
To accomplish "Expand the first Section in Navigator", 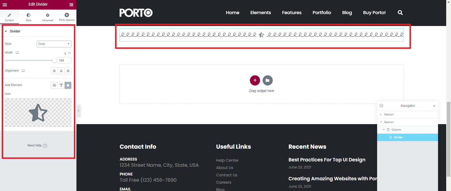I will [x=381, y=115].
